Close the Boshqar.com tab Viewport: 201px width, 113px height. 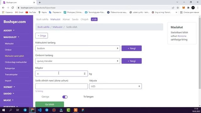34,3
